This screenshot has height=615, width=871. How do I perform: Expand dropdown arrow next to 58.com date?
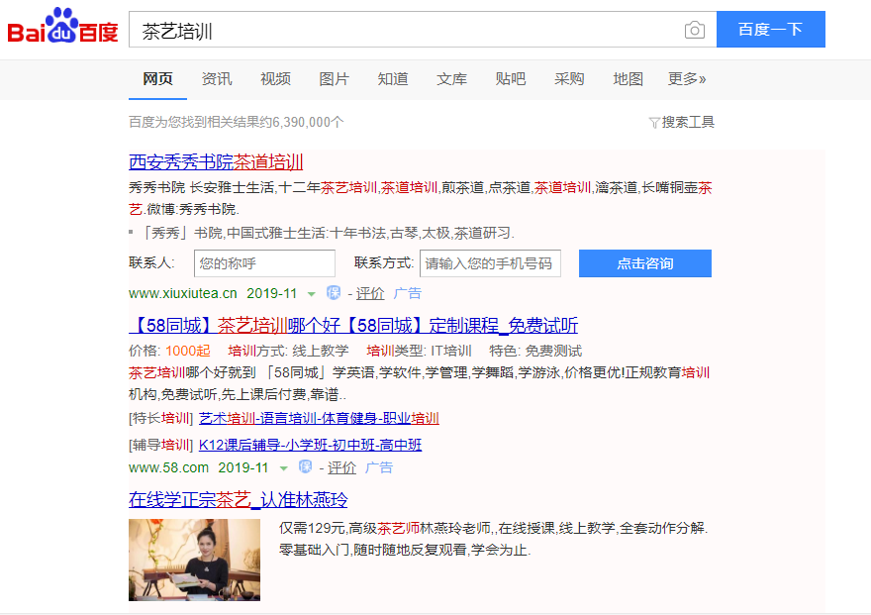[284, 468]
